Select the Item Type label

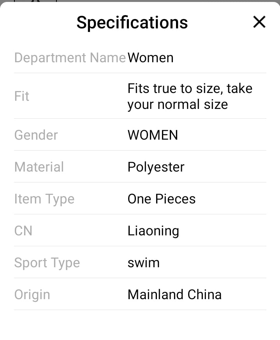tap(44, 199)
